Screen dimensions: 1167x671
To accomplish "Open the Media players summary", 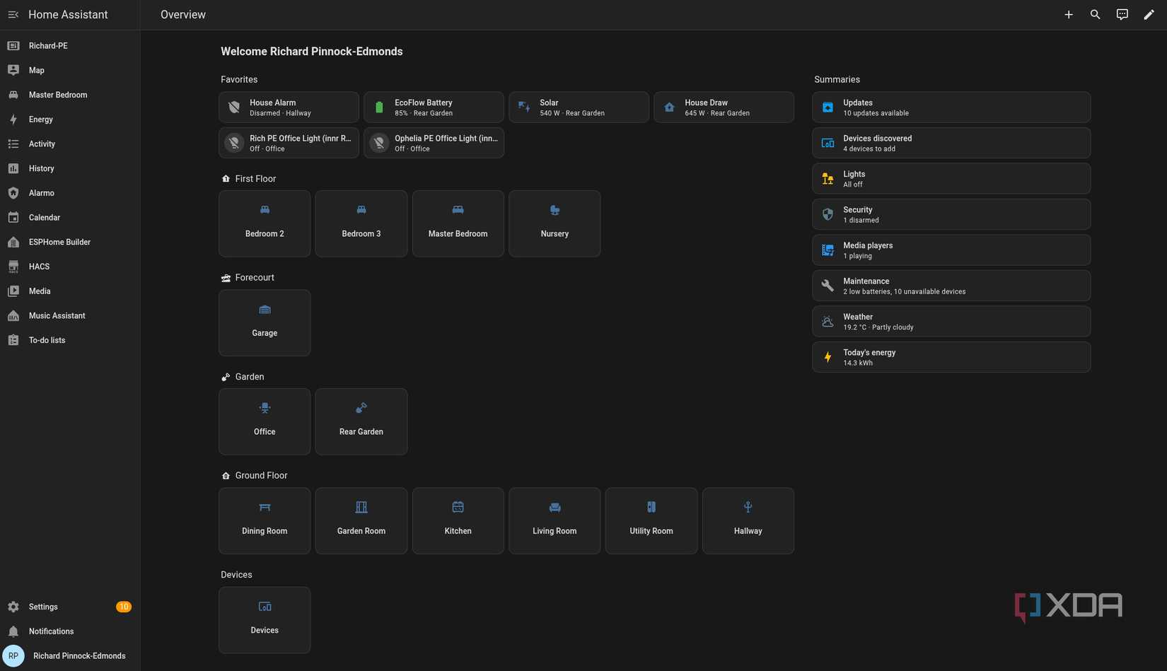I will [951, 250].
